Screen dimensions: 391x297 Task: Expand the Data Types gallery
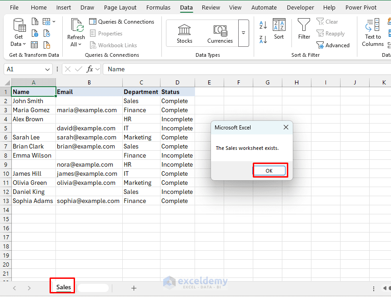point(243,33)
